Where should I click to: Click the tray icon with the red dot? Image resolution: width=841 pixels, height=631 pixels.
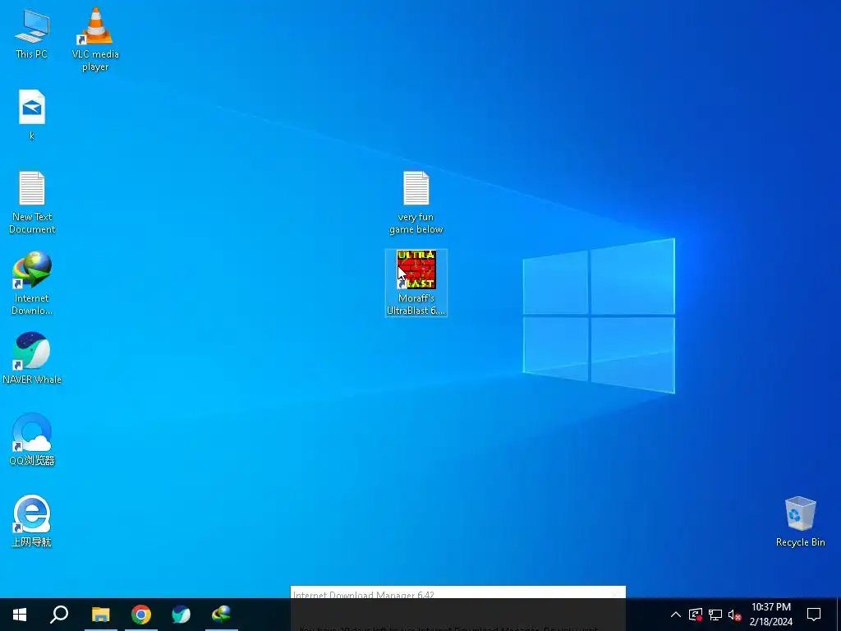pyautogui.click(x=696, y=615)
